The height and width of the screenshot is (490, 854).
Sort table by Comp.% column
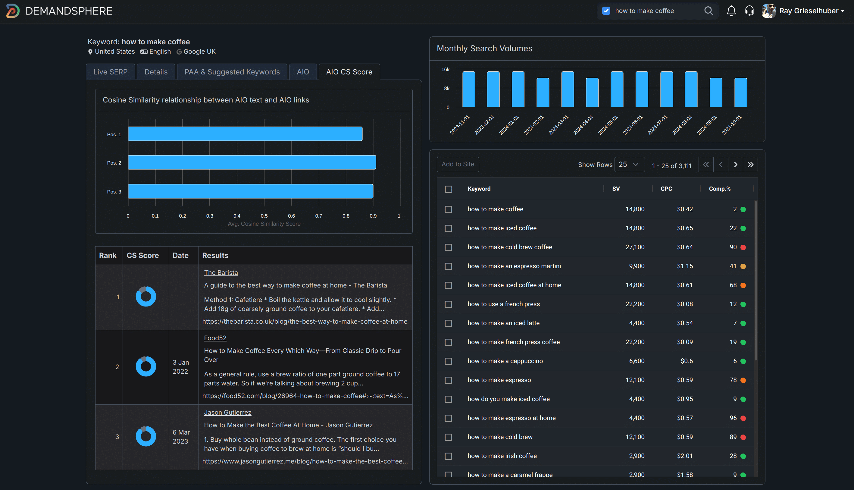point(719,189)
